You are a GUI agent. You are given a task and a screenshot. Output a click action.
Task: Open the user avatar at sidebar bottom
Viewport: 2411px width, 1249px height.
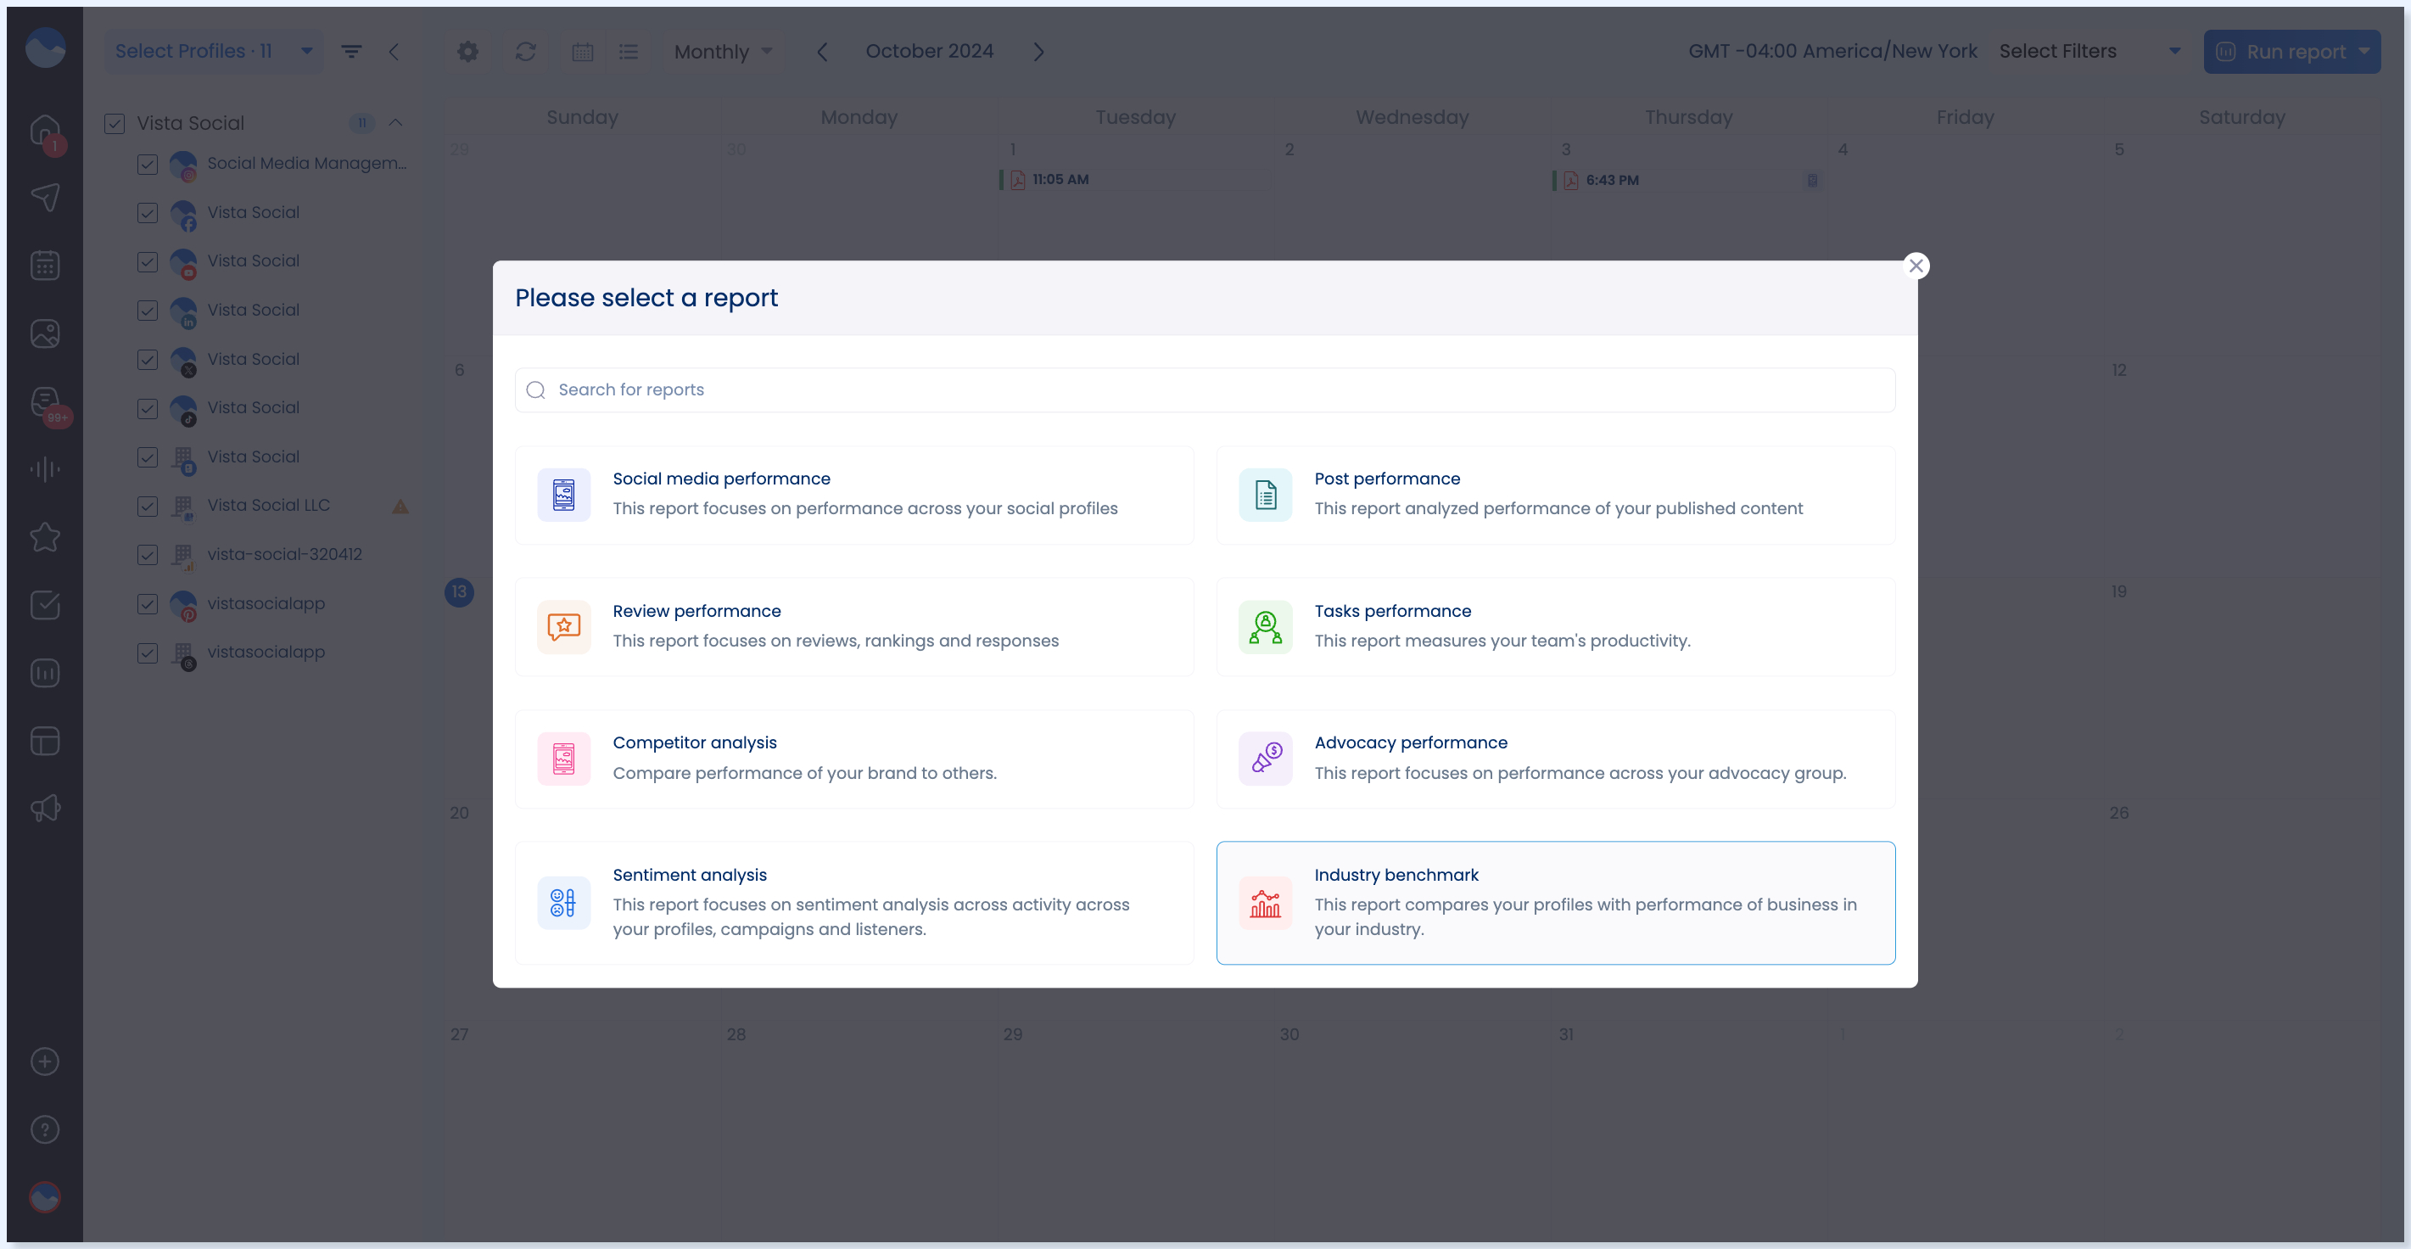point(45,1196)
